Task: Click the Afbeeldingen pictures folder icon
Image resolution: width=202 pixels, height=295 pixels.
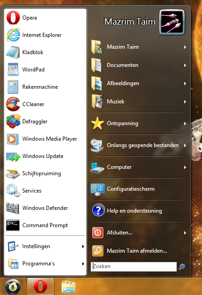Action: point(96,83)
